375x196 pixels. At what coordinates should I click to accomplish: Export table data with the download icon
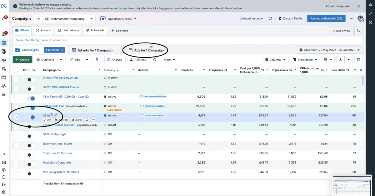(341, 60)
